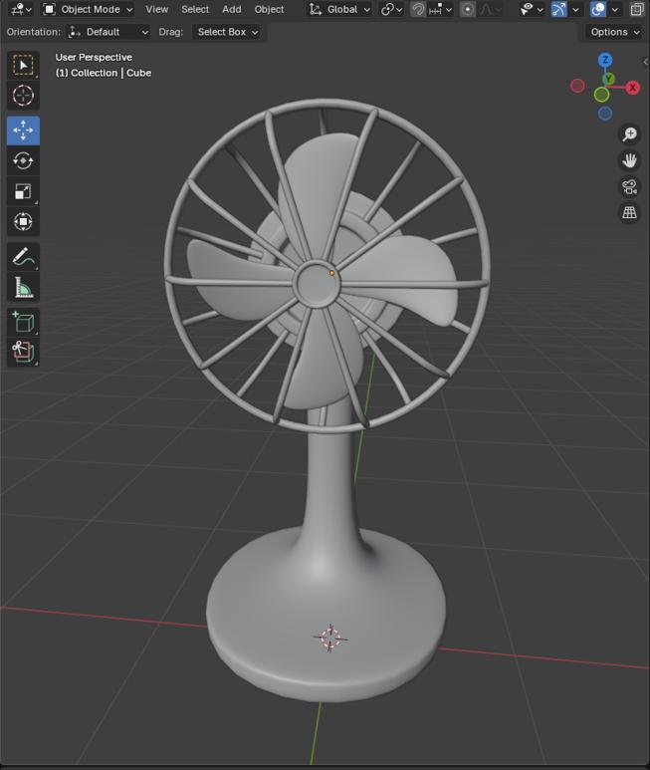Click the User Perspective label
650x770 pixels.
(94, 58)
